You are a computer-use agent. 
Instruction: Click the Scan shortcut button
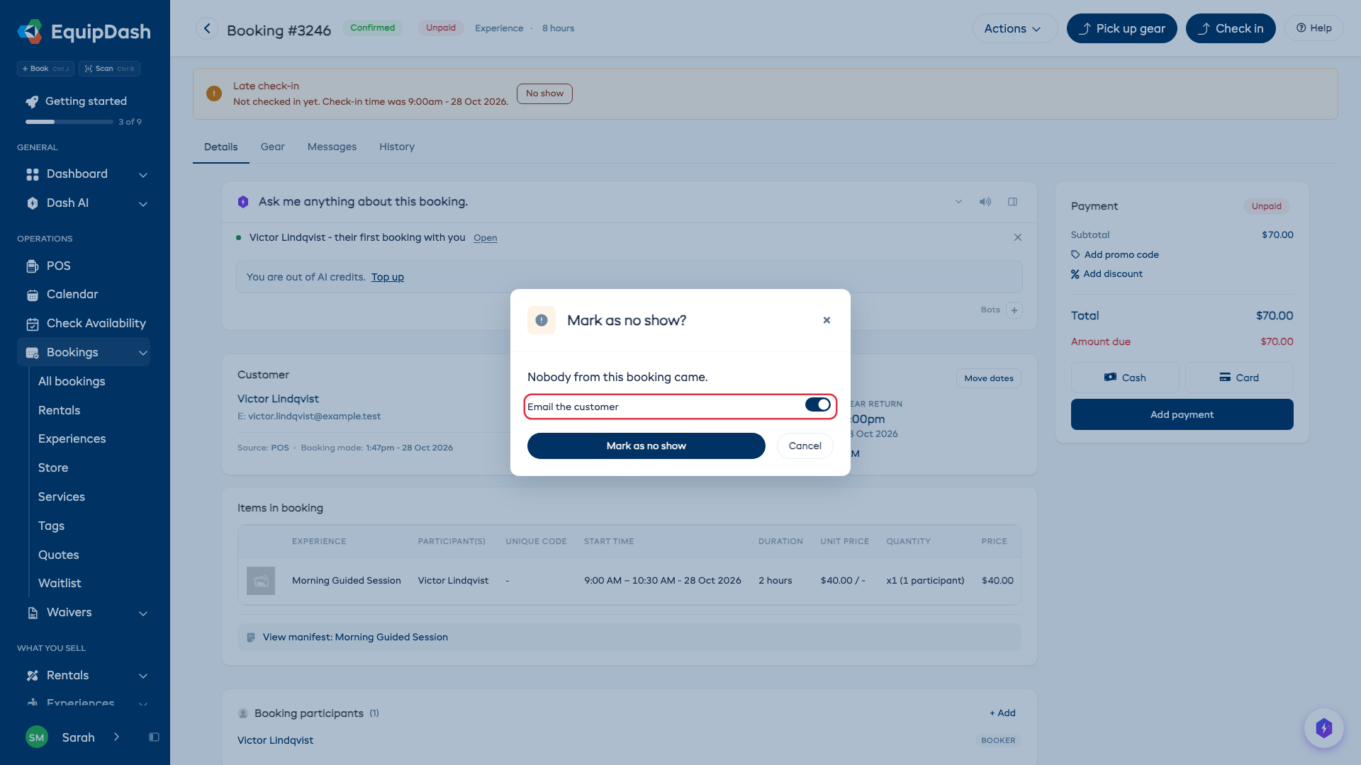[x=109, y=69]
